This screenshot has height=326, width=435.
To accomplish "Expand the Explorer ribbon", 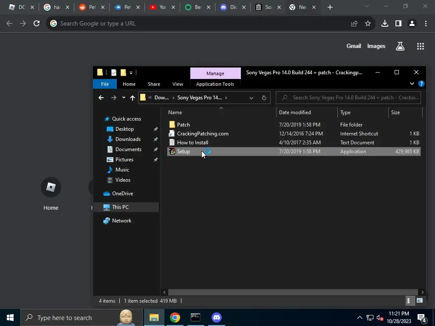I will click(412, 84).
